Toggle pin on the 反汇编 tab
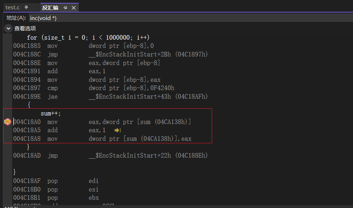The height and width of the screenshot is (208, 353). point(65,8)
